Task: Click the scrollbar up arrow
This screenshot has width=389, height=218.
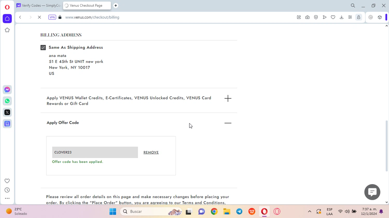Action: tap(387, 26)
